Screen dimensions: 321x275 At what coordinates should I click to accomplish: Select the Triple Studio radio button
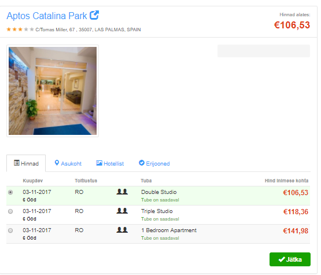[10, 211]
